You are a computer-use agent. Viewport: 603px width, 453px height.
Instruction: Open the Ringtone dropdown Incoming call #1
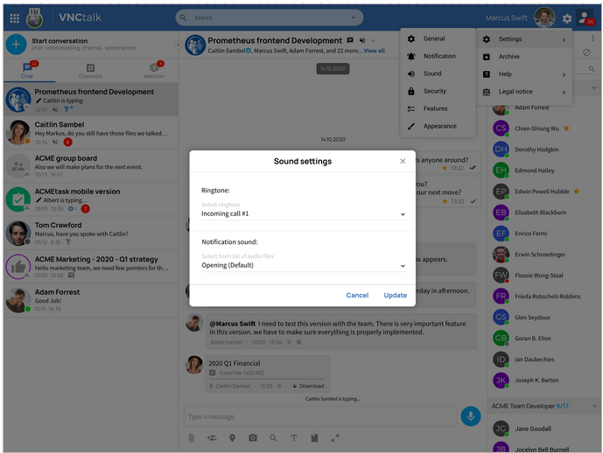pos(303,214)
